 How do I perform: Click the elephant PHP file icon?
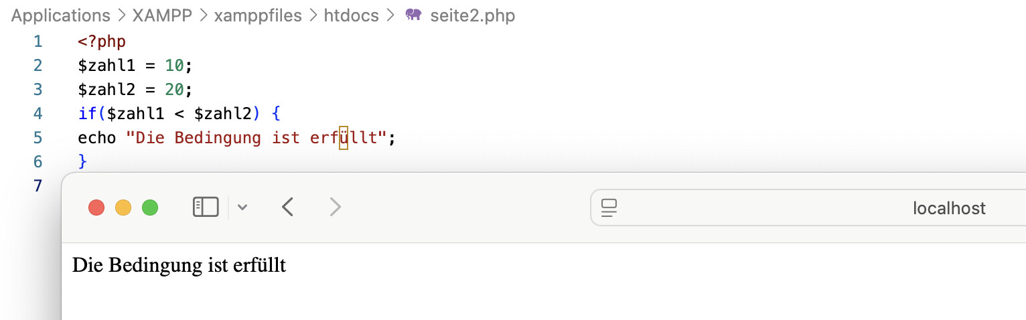point(413,15)
